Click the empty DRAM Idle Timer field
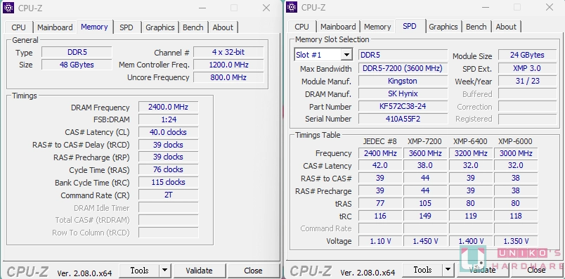Image resolution: width=565 pixels, height=279 pixels. [168, 207]
